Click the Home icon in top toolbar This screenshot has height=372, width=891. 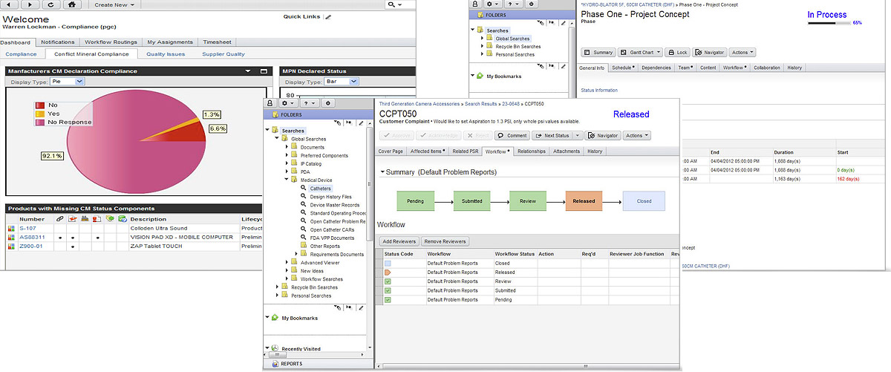pos(71,4)
